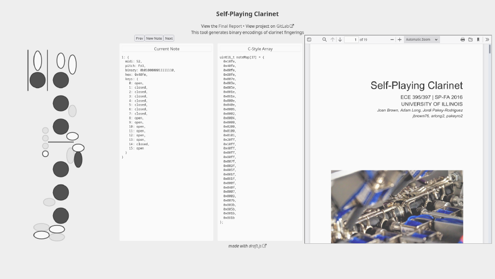The width and height of the screenshot is (495, 279).
Task: Select the 'hex: 0x40fe,' line in Current Note
Action: coord(136,74)
